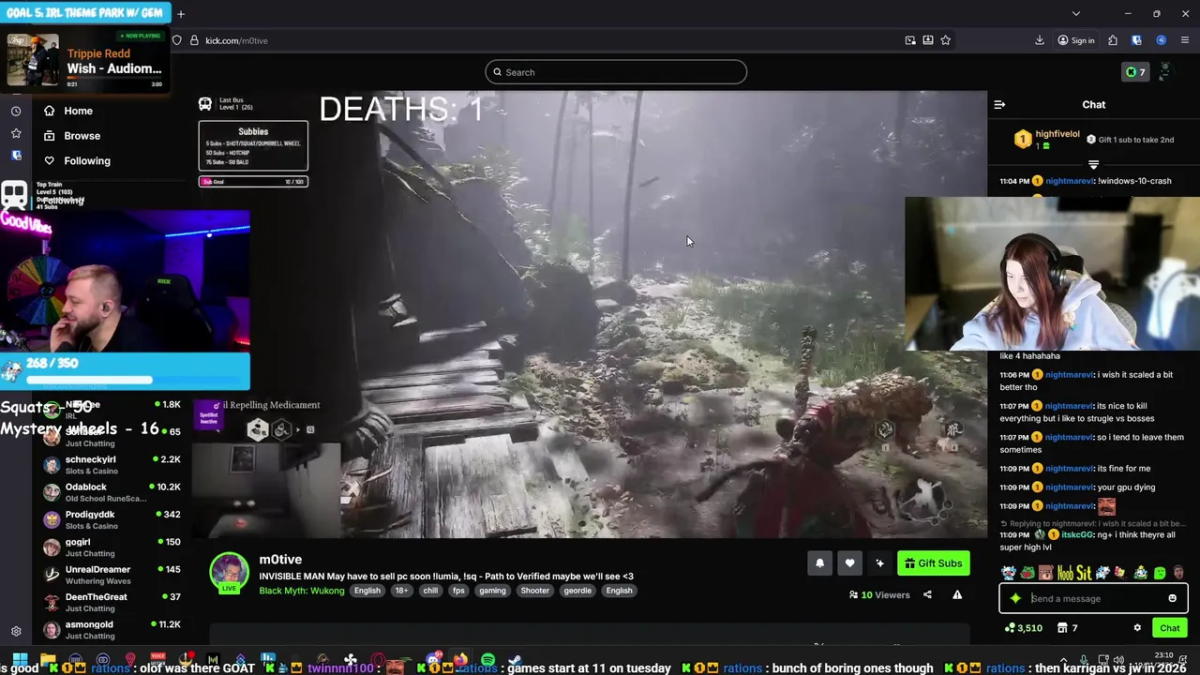Open the Windows Start button
The height and width of the screenshot is (675, 1200).
19,661
